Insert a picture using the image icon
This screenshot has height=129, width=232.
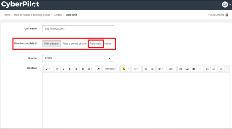187,69
